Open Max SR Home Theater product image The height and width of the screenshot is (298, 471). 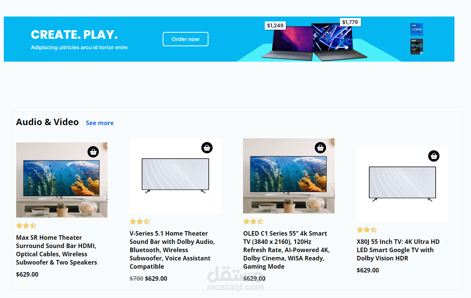coord(62,180)
